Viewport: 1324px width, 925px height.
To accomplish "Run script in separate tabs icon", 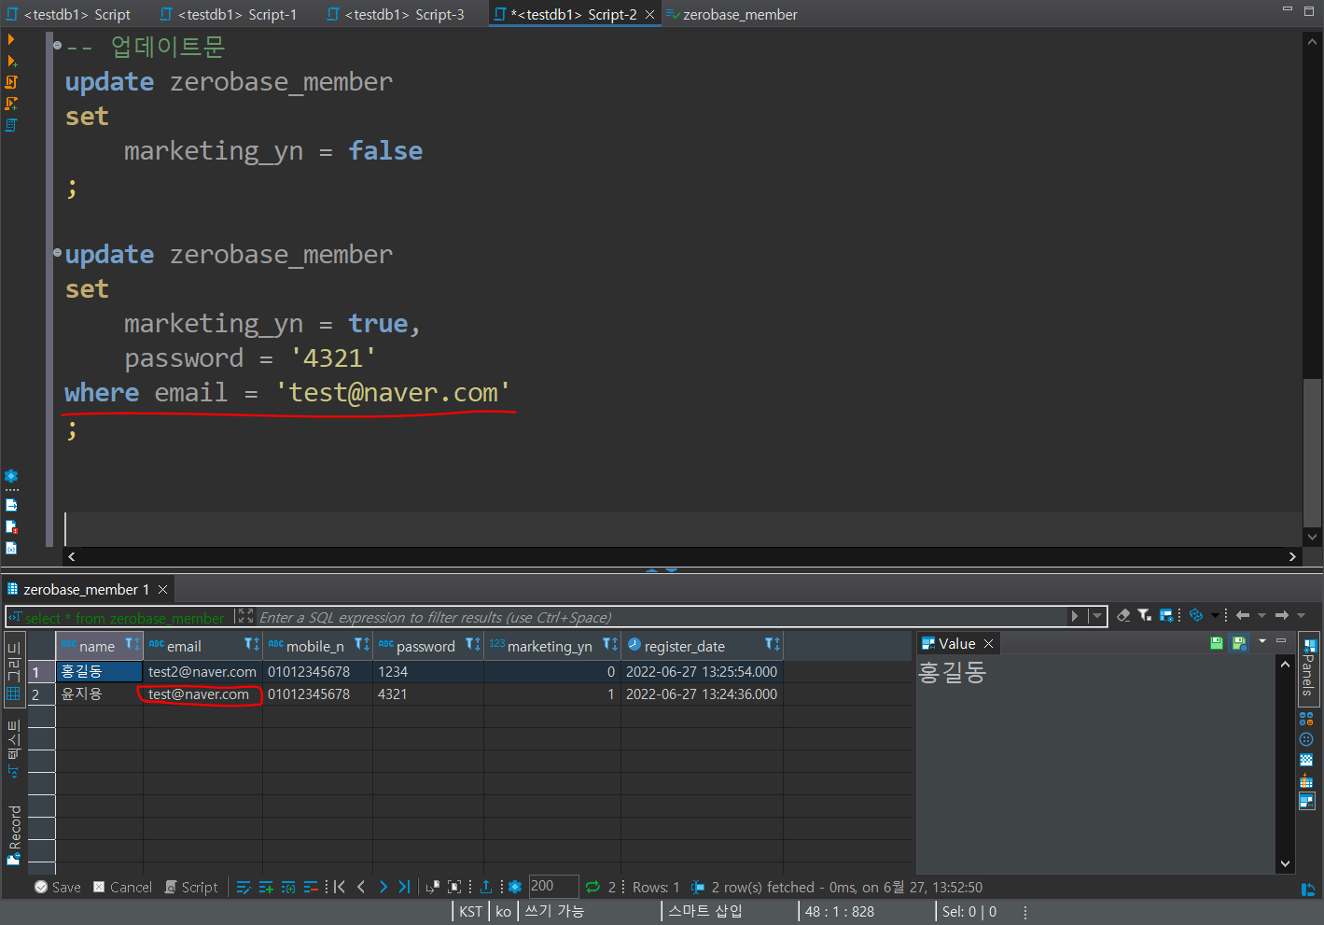I will point(12,104).
